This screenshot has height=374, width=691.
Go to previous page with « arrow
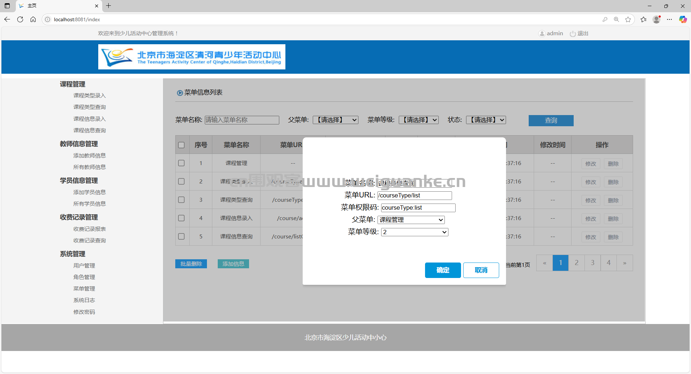pyautogui.click(x=545, y=263)
